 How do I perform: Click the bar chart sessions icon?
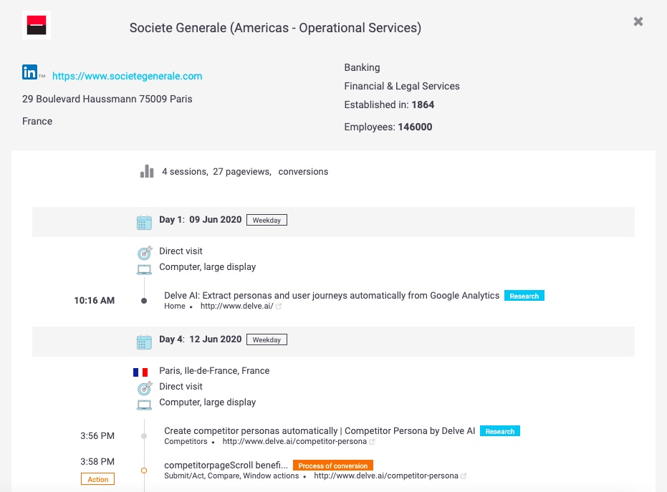tap(147, 171)
